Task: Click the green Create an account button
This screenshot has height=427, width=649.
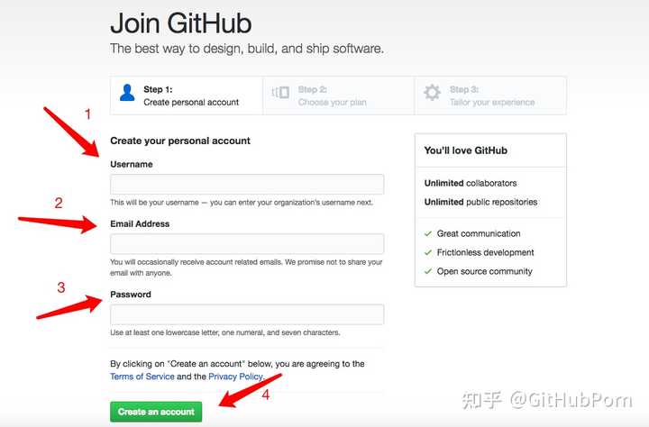Action: (156, 412)
